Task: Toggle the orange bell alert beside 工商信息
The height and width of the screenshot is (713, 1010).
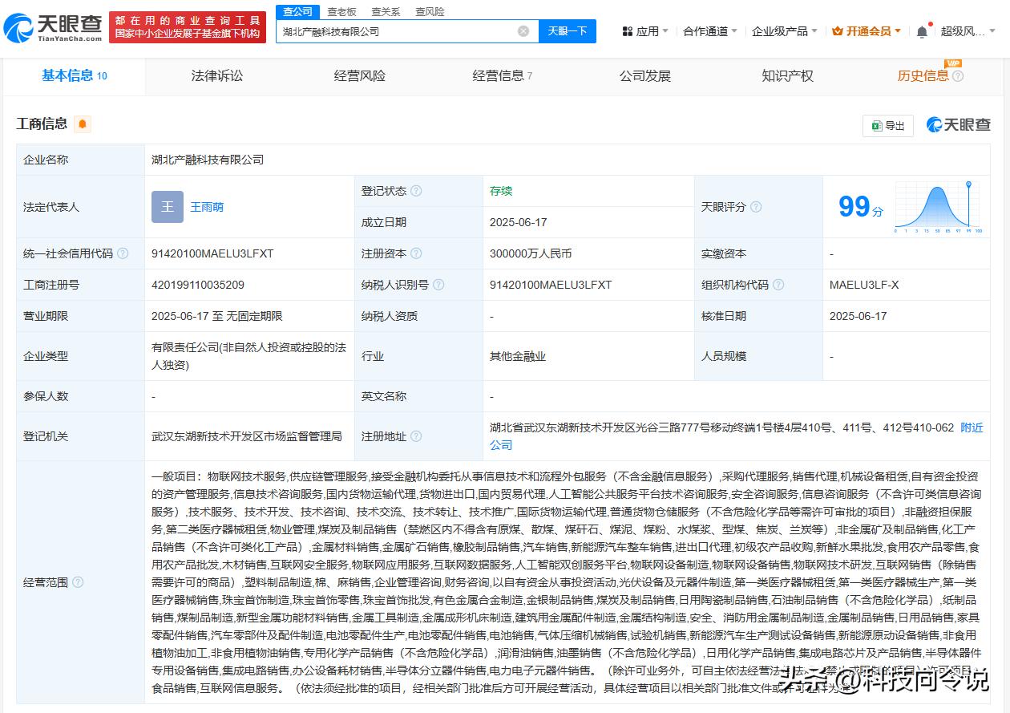Action: 83,124
